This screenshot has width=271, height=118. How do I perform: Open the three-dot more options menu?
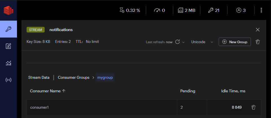(261, 10)
